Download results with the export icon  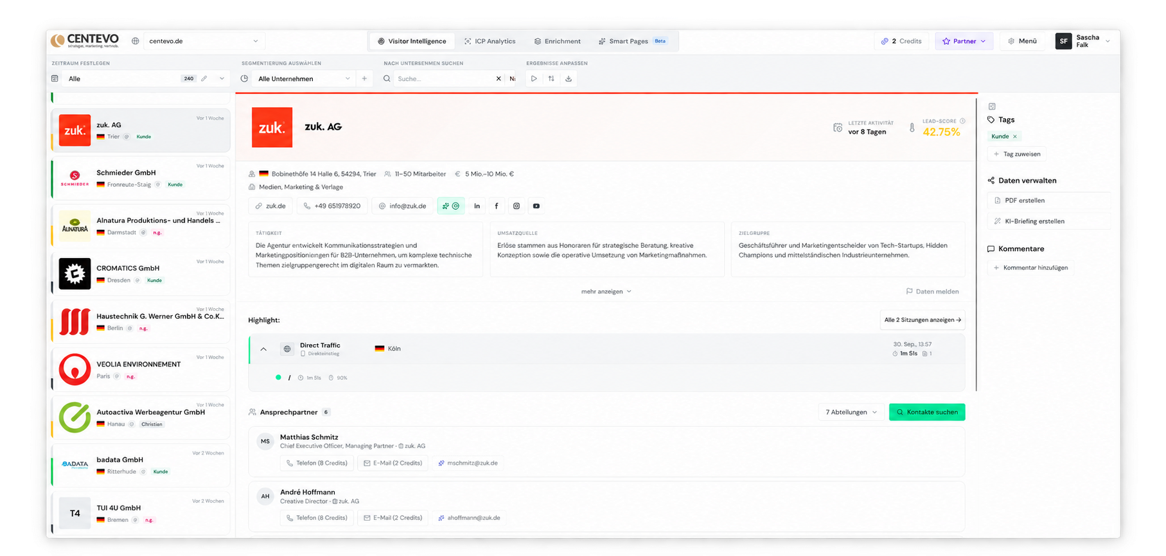point(569,78)
